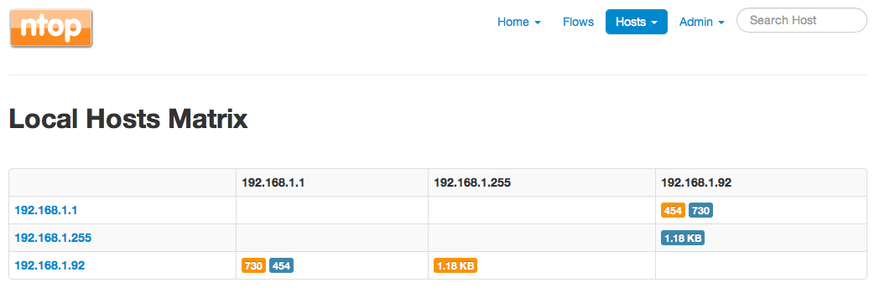Image resolution: width=890 pixels, height=303 pixels.
Task: Click orange 730 badge in 192.168.1.92 row
Action: point(253,265)
